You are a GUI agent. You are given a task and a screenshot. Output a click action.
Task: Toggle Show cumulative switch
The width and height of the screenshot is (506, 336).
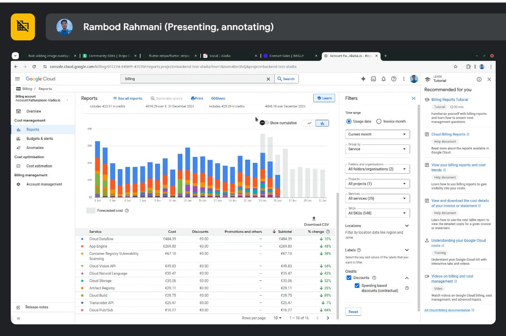tap(264, 123)
